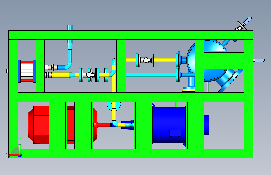Select the large dark blue motor body
This screenshot has width=271, height=175.
pos(169,125)
